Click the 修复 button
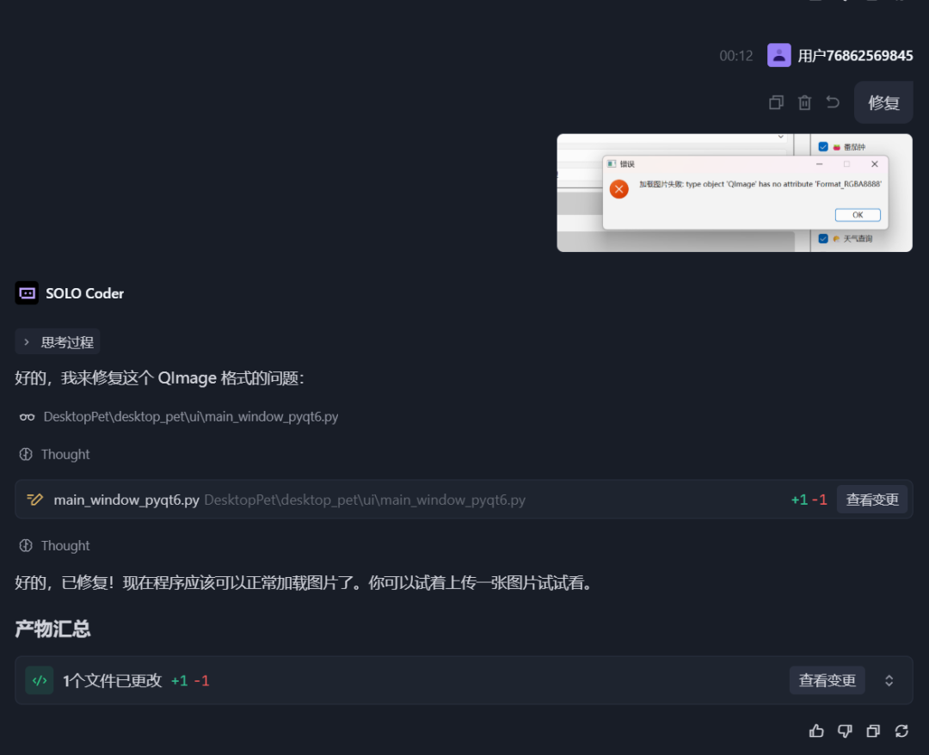 883,101
